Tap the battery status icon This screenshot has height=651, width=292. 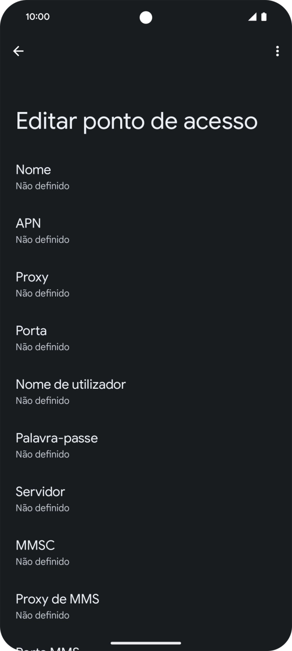(264, 16)
